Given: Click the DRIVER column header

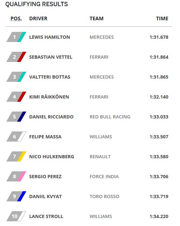Looking at the screenshot, I should point(38,18).
